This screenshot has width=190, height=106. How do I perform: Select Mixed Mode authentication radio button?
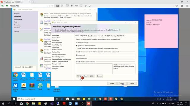[x=77, y=48]
